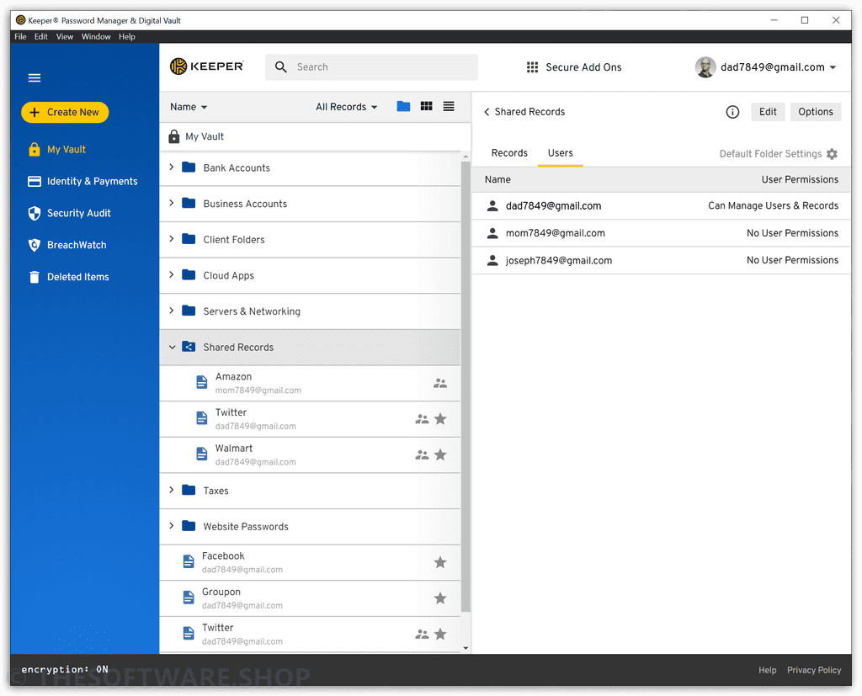Click the lock icon beside My Vault header
Viewport: 862px width, 696px height.
pyautogui.click(x=173, y=136)
